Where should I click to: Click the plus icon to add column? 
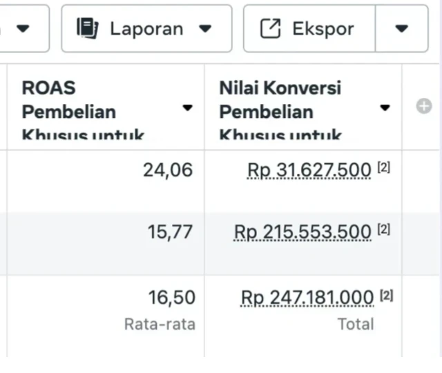(424, 106)
